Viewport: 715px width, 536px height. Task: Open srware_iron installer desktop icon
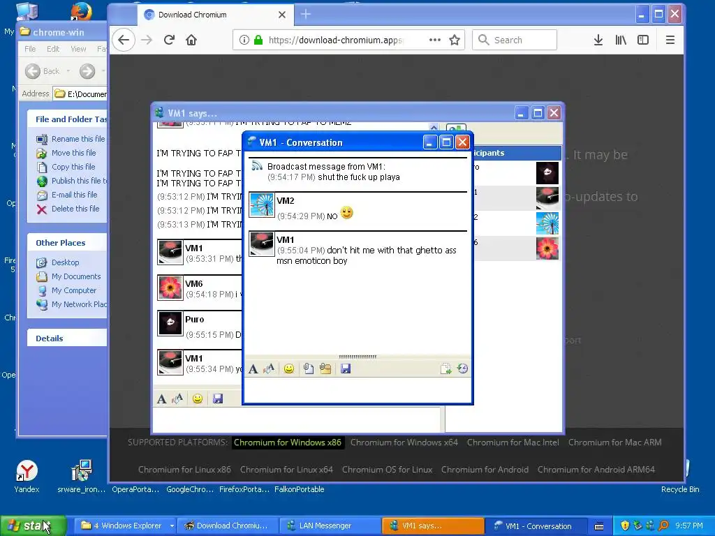pos(82,476)
